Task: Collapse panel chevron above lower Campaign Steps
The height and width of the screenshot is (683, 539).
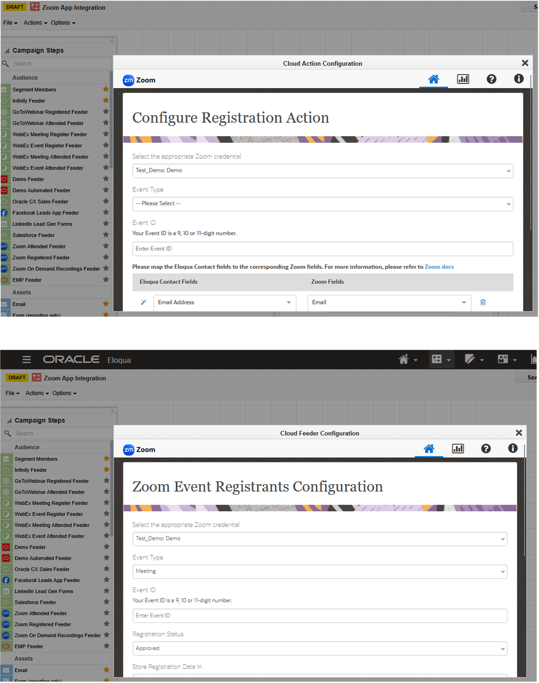Action: (x=112, y=411)
